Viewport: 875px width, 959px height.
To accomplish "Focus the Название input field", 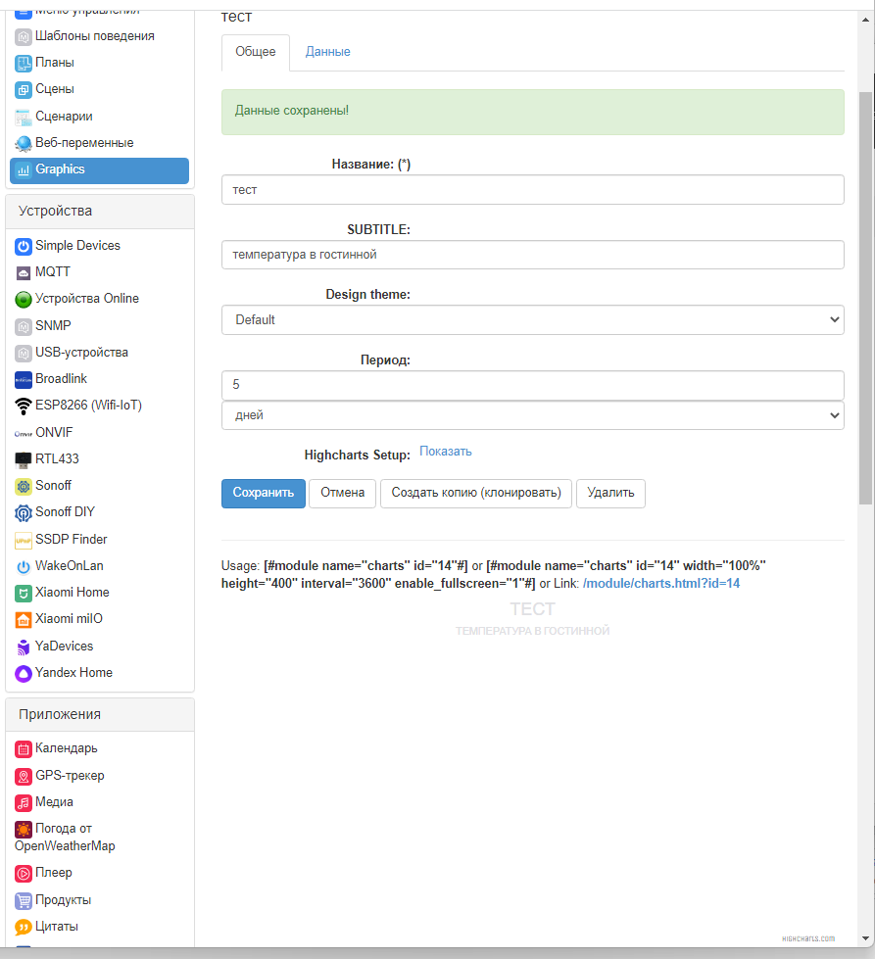I will [532, 190].
